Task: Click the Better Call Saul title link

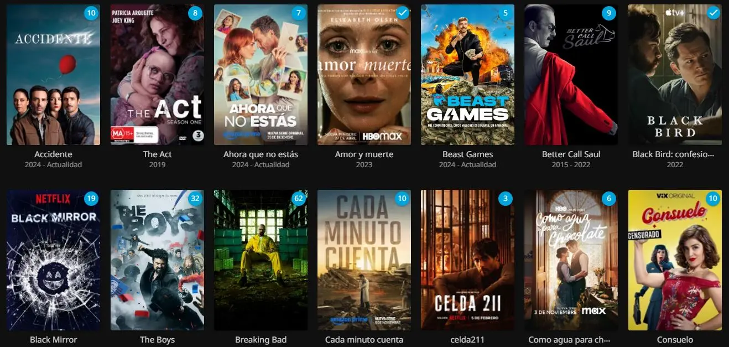Action: (x=571, y=154)
